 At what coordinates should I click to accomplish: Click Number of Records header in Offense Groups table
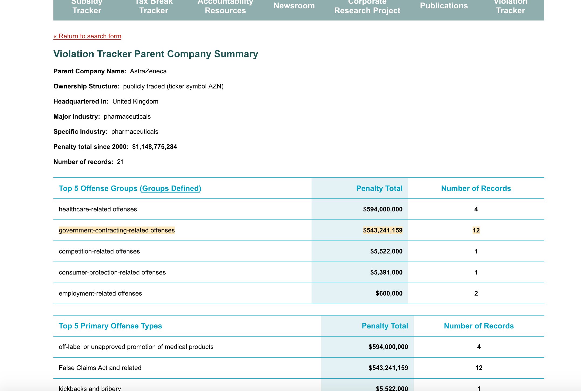[476, 188]
